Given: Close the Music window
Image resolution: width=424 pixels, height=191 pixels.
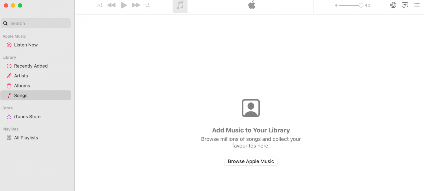Looking at the screenshot, I should point(6,5).
